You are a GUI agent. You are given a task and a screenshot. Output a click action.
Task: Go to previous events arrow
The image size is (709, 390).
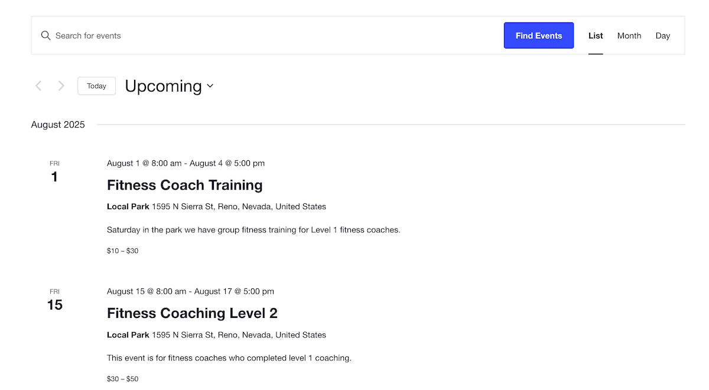tap(38, 86)
